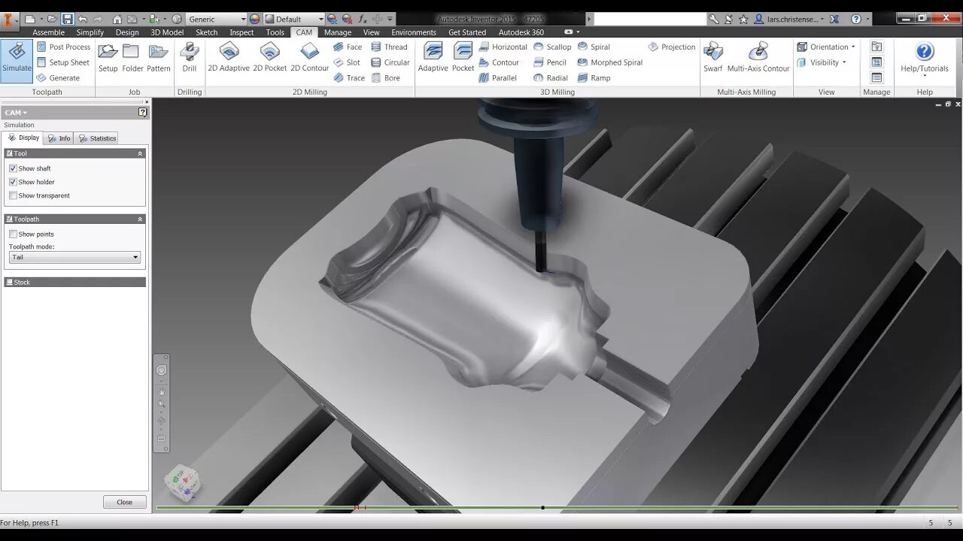Viewport: 963px width, 541px height.
Task: Toggle the Show shaft checkbox
Action: tap(13, 168)
